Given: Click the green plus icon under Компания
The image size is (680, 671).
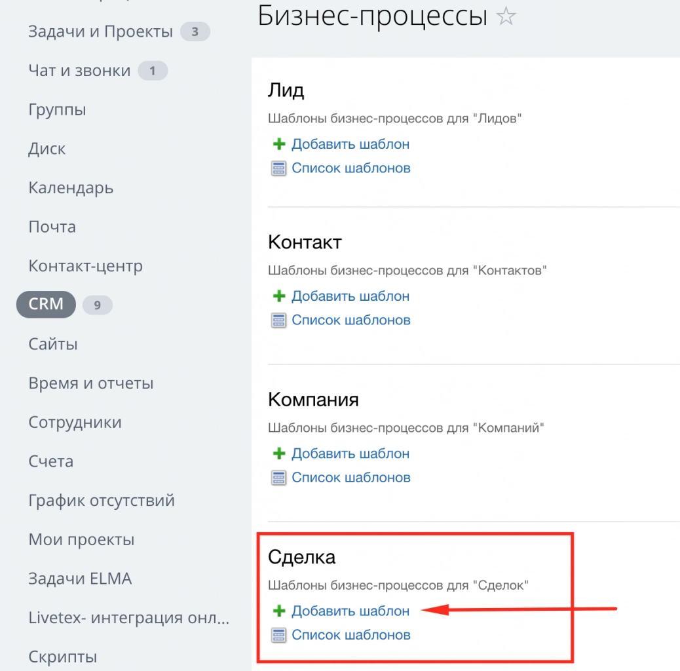Looking at the screenshot, I should pos(278,453).
